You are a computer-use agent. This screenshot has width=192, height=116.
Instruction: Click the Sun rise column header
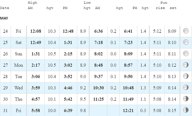[x=160, y=8]
